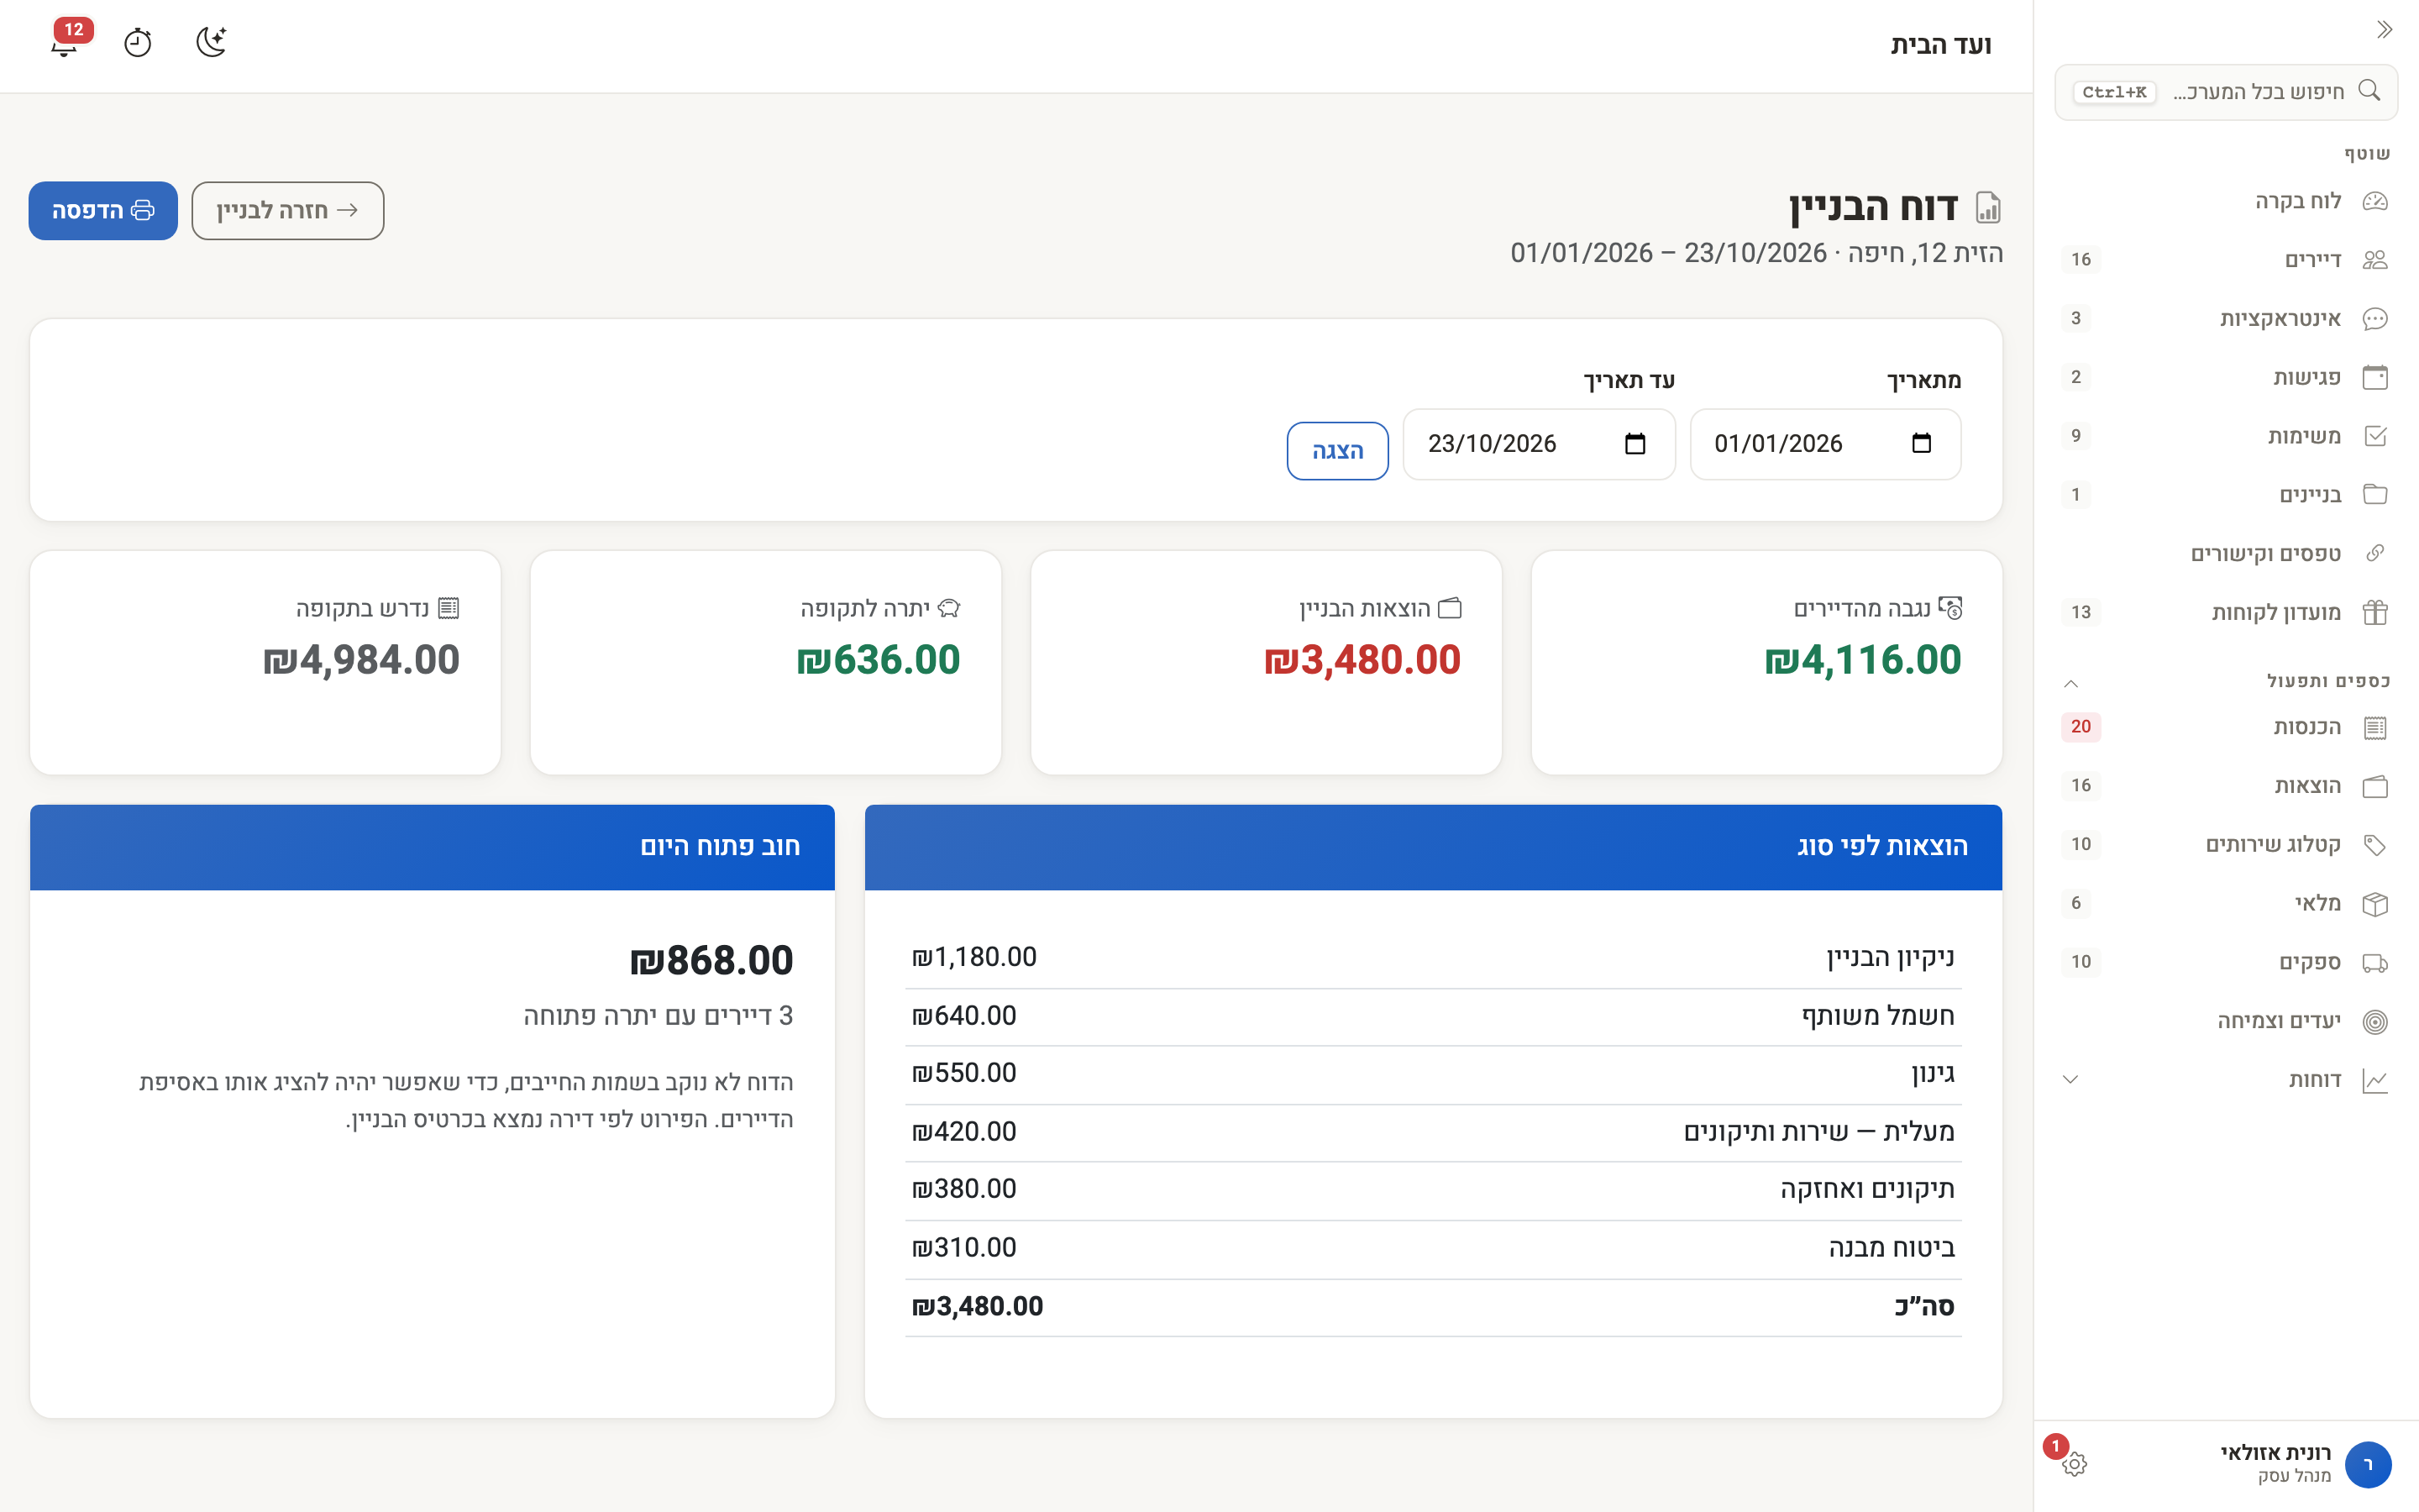Screen dimensions: 2419x1512
Task: Click the מועדון לקוחות gift icon
Action: coord(2375,612)
